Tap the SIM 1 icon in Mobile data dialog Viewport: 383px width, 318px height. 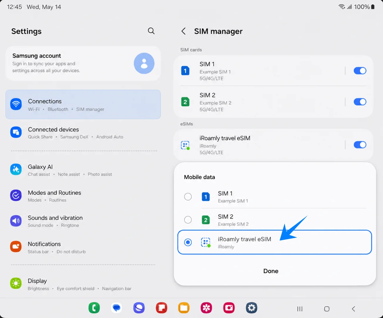[x=206, y=197]
